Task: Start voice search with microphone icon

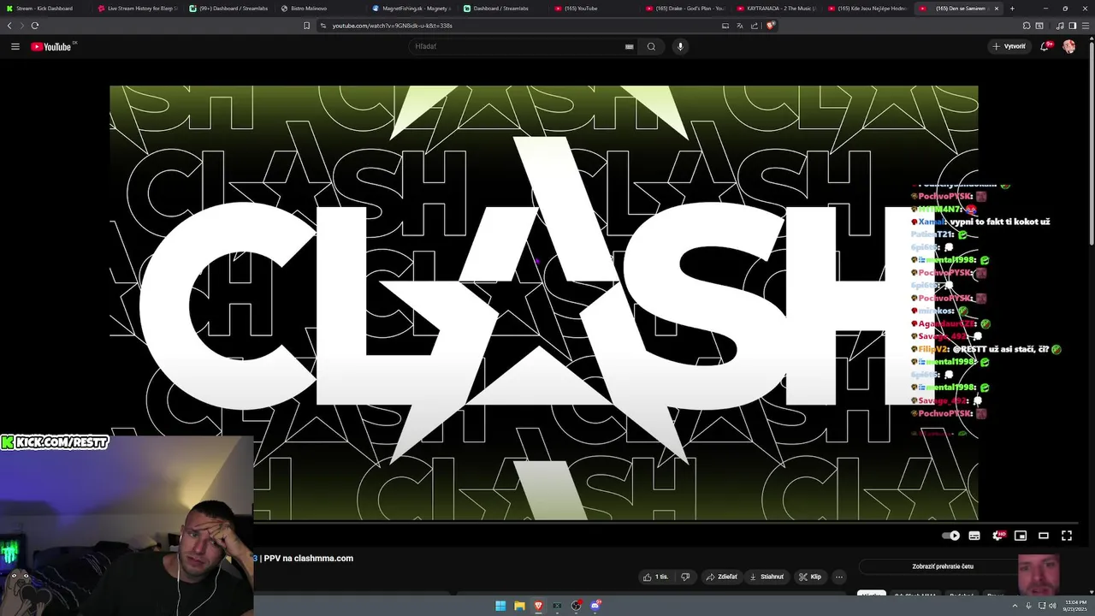Action: pos(680,46)
